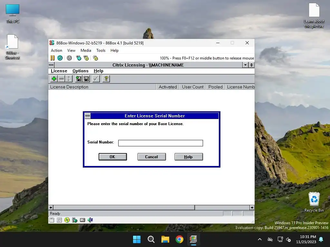This screenshot has width=330, height=247.
Task: Send Ctrl+Alt+Esc via yellow gear icon
Action: (x=86, y=58)
